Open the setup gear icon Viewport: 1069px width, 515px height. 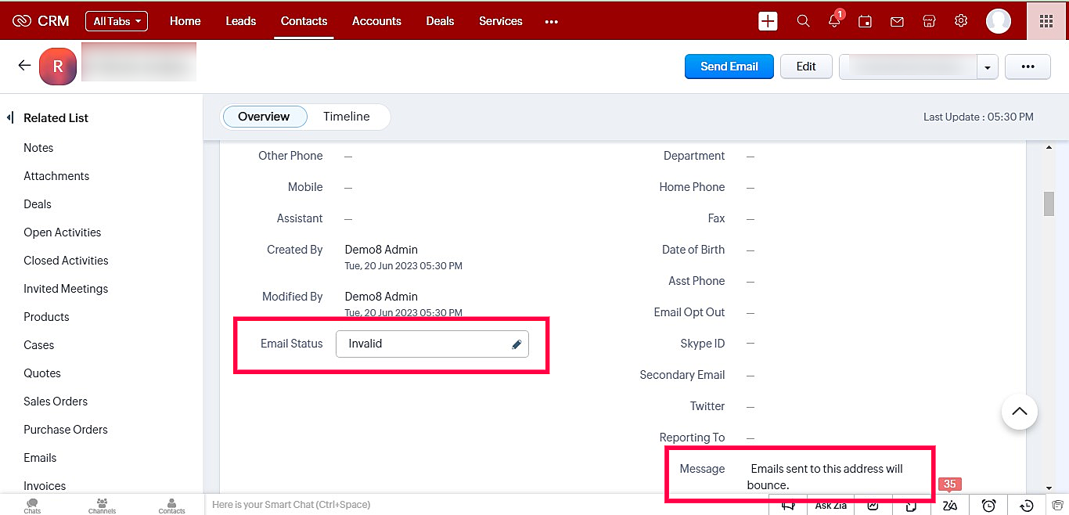click(x=961, y=21)
